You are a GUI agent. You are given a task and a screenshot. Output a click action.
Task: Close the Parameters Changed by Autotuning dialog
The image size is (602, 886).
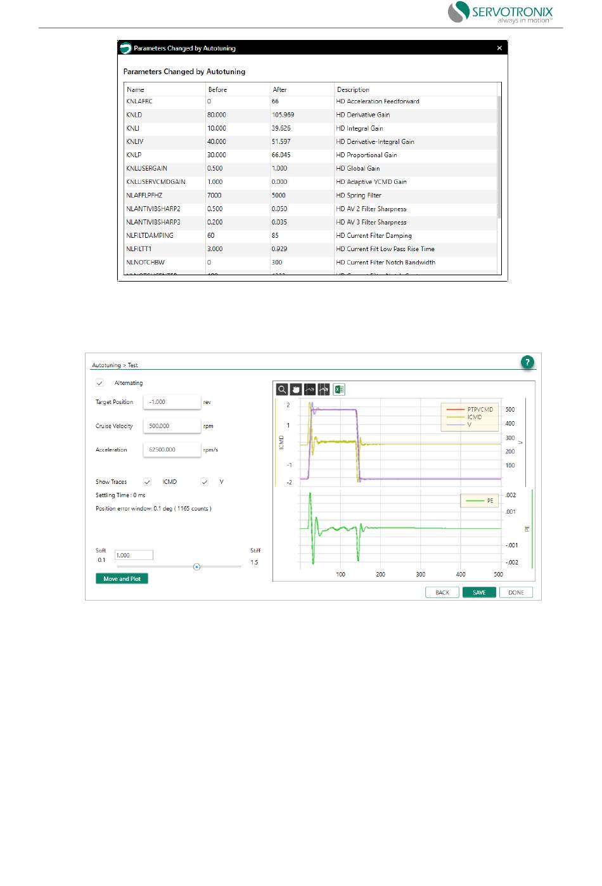click(x=499, y=48)
